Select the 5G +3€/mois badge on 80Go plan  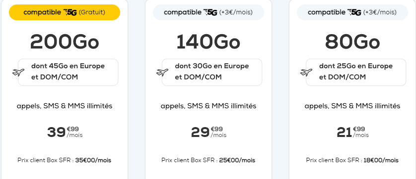(x=352, y=12)
